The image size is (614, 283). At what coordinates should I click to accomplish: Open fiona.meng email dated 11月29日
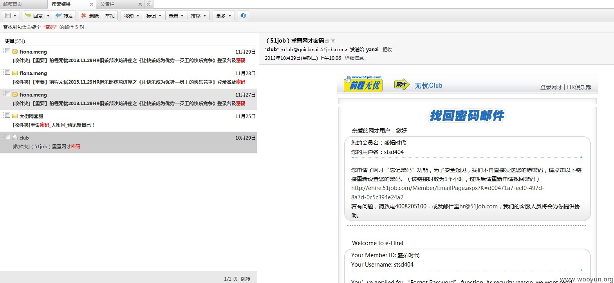tap(128, 56)
